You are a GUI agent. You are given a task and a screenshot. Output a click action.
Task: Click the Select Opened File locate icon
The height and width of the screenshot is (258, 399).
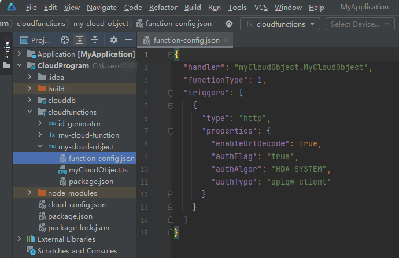click(65, 40)
